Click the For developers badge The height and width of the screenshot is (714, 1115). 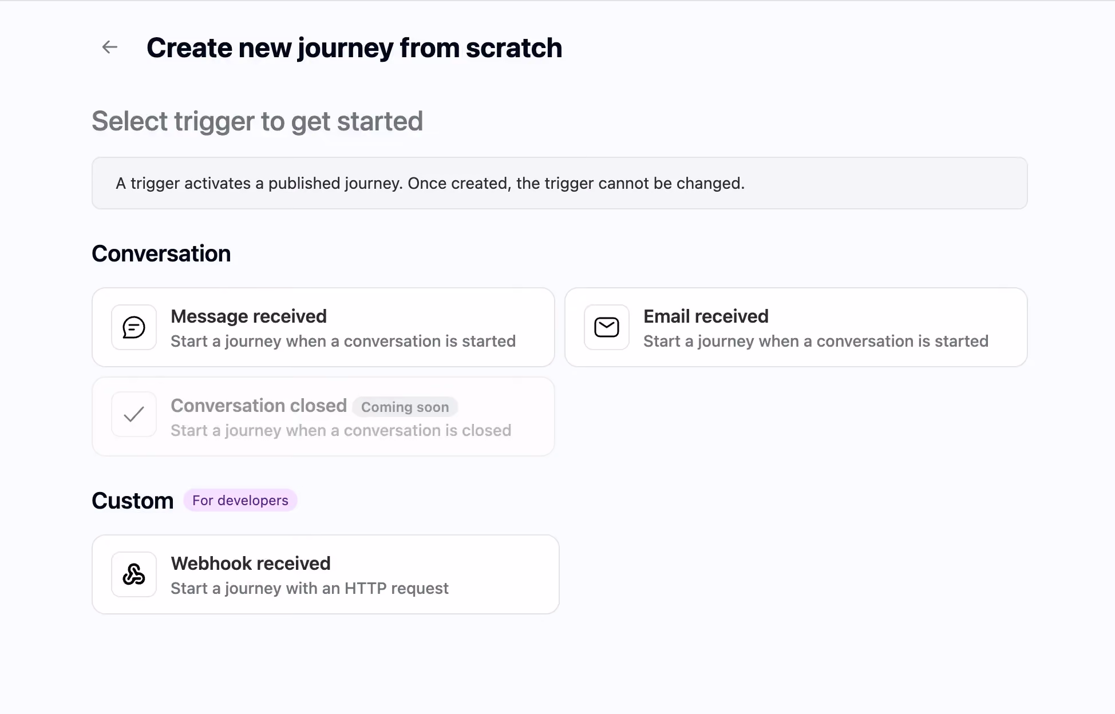[x=240, y=501]
